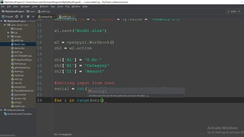Open the Edit menu

point(9,6)
